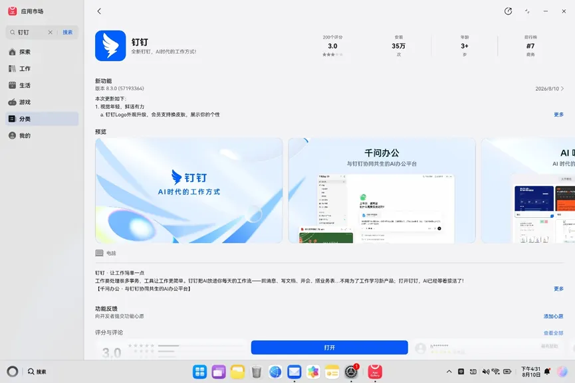The height and width of the screenshot is (383, 575).
Task: Expand the app description with 更多
Action: pyautogui.click(x=558, y=289)
